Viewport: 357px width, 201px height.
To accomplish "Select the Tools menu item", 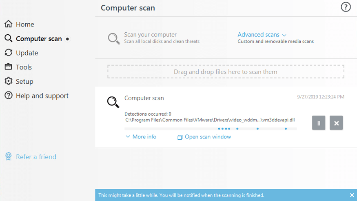I will point(24,67).
